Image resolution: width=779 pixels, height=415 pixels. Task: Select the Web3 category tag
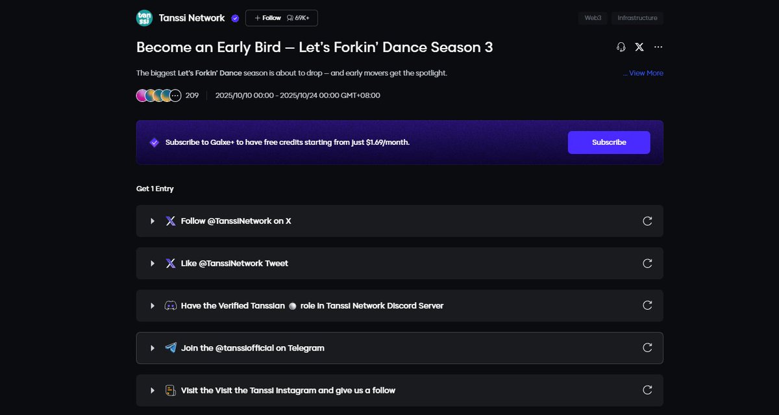(593, 18)
